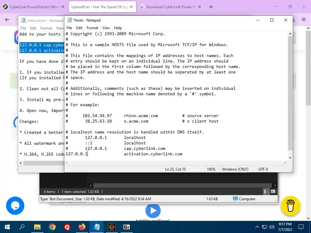This screenshot has height=233, width=311.
Task: Show hidden system tray icons
Action: tap(257, 227)
